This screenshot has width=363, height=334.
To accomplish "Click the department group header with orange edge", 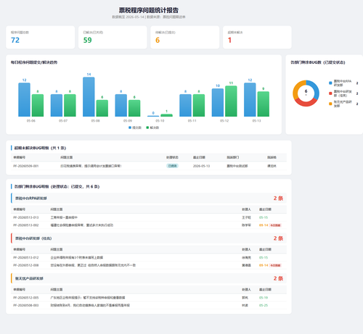I will click(149, 278).
